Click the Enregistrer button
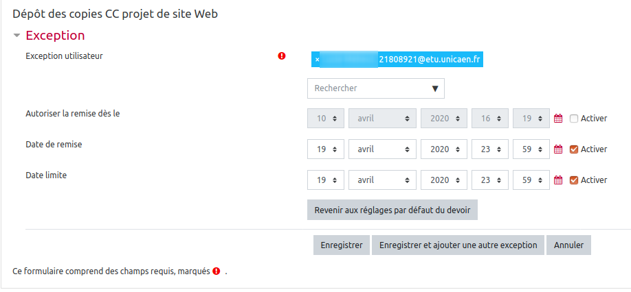 coord(342,245)
